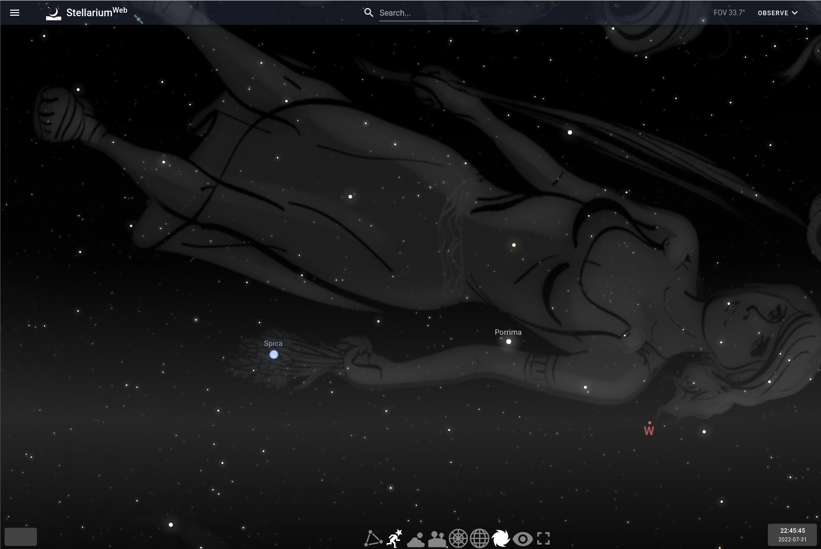Switch off the azimuthal grid
The height and width of the screenshot is (549, 821).
click(x=459, y=538)
